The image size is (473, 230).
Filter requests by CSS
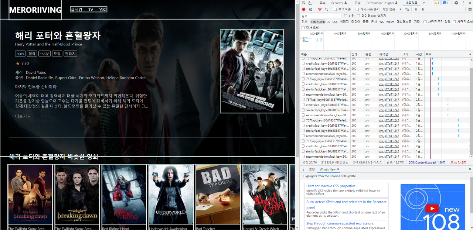pyautogui.click(x=335, y=22)
